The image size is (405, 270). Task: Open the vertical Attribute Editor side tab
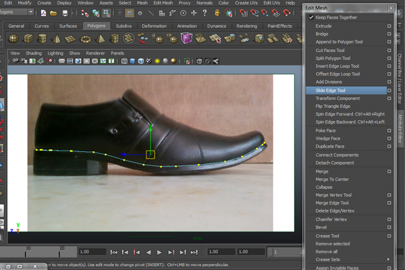[400, 128]
